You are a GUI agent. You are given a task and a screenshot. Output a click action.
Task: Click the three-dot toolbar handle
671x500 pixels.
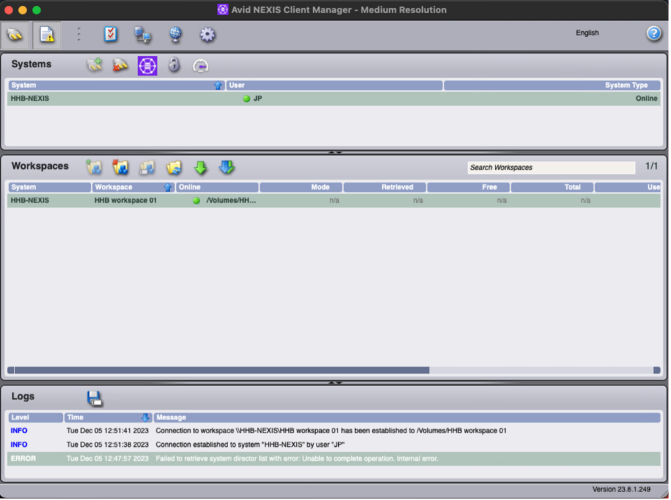click(x=79, y=34)
